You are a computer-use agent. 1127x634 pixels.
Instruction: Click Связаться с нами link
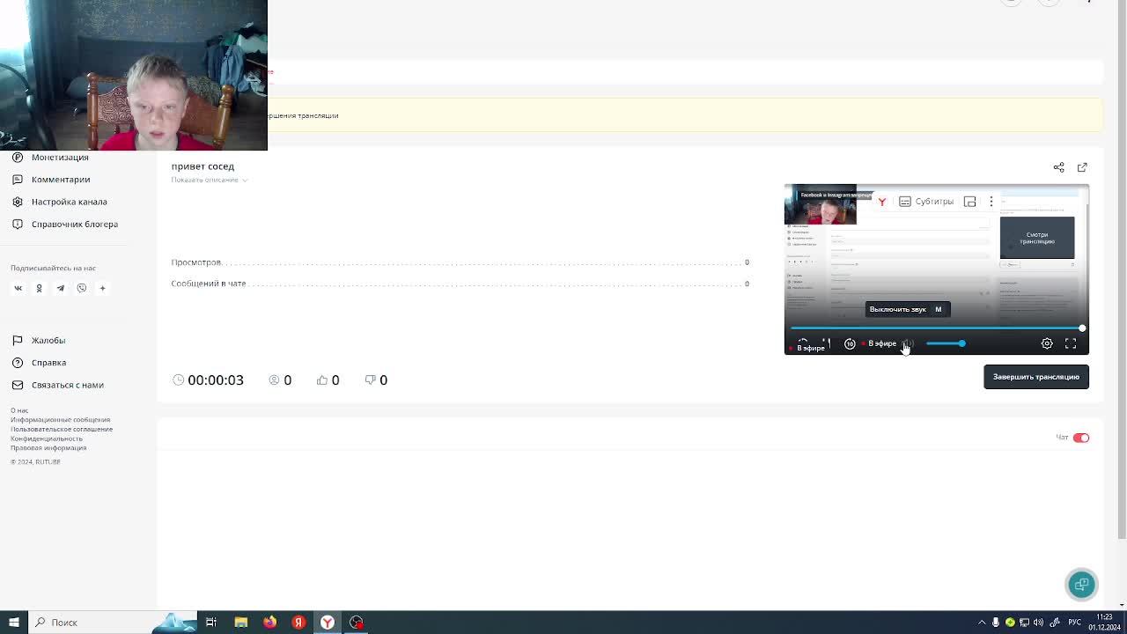coord(68,385)
